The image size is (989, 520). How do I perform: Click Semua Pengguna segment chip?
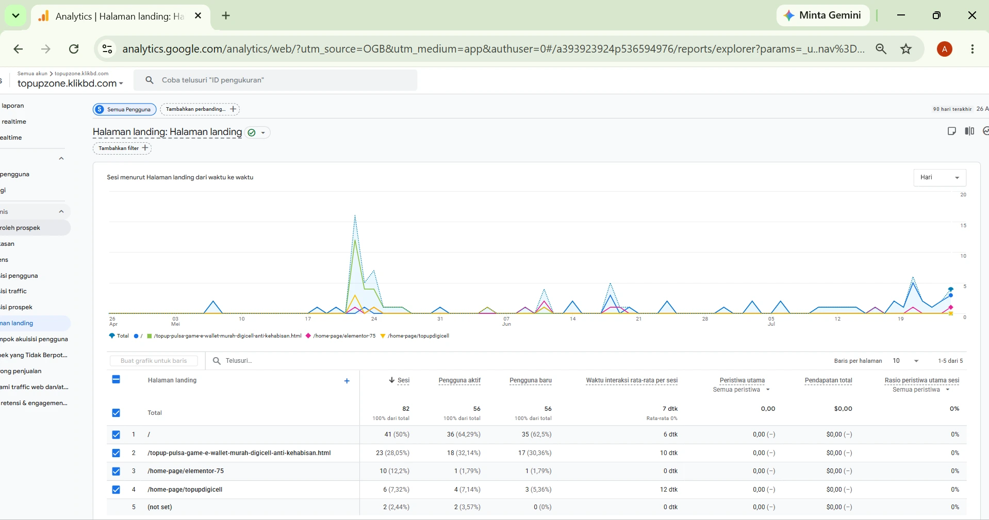click(x=124, y=109)
